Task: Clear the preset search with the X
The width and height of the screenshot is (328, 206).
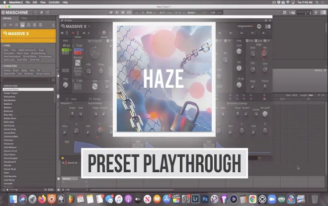Action: (53, 80)
